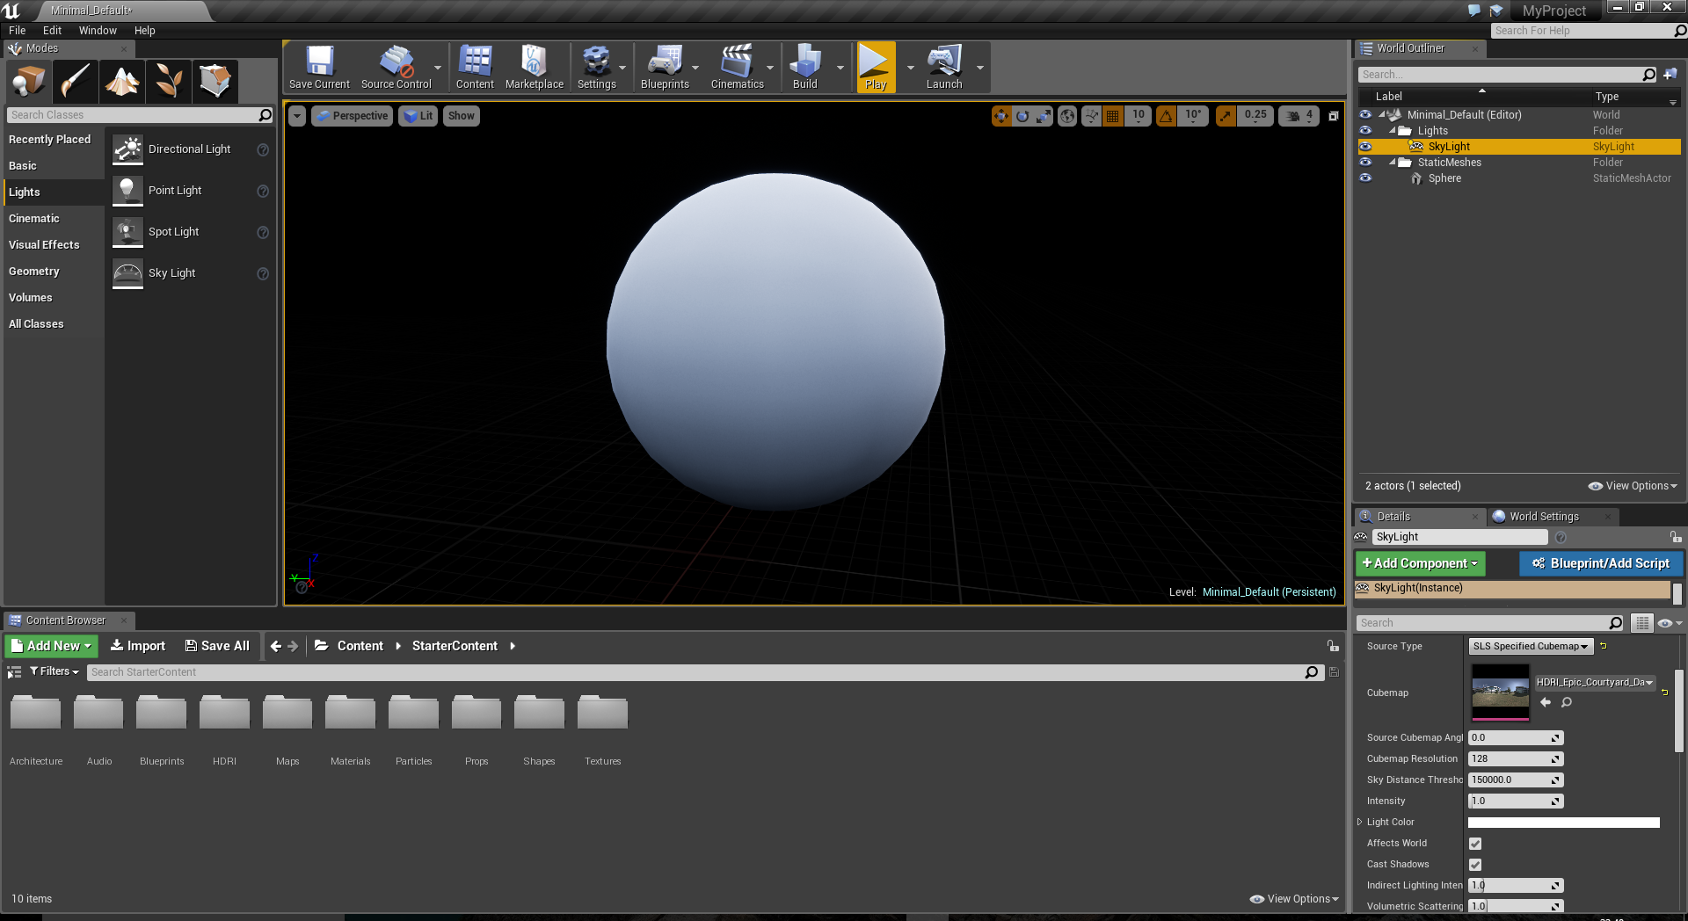Switch to the World Settings tab
Viewport: 1688px width, 921px height.
[1544, 517]
